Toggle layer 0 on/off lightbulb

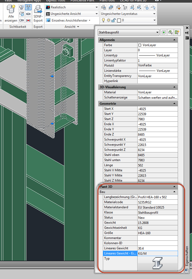(103, 20)
